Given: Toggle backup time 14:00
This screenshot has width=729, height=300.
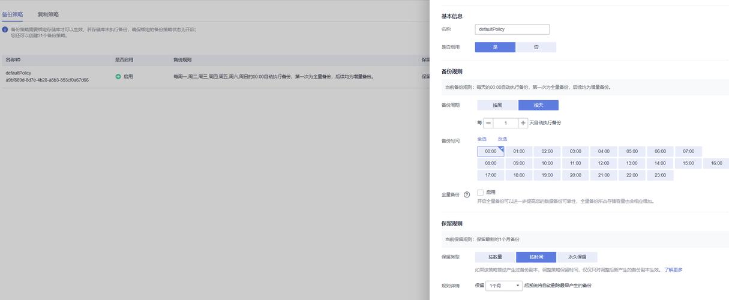Looking at the screenshot, I should [660, 163].
